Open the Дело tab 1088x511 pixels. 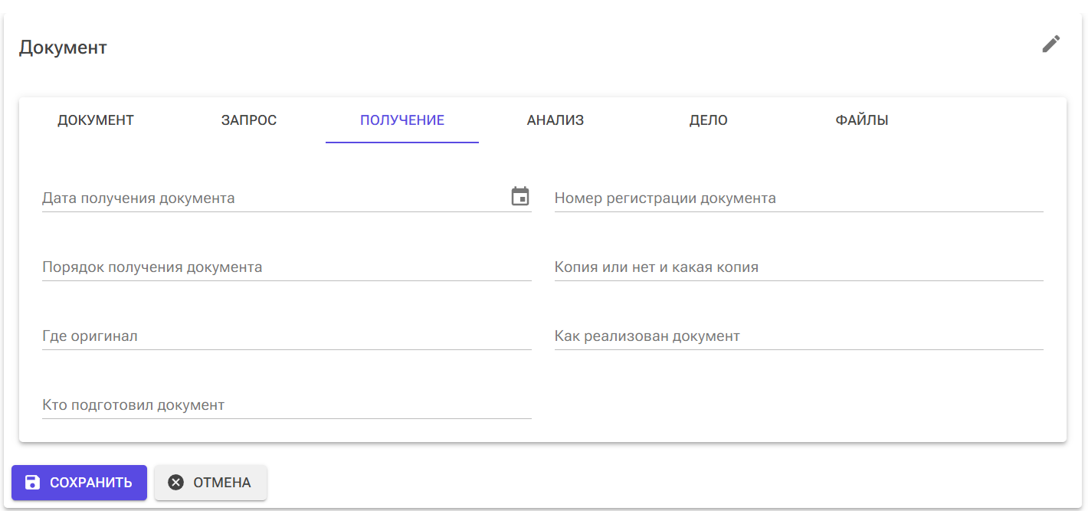709,120
